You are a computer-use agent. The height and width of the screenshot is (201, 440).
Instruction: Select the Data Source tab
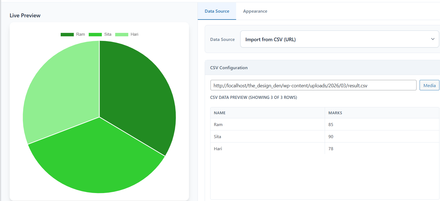coord(217,11)
